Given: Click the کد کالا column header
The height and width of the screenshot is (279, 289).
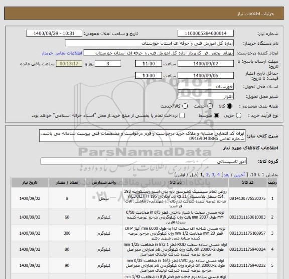Looking at the screenshot, I should click(x=248, y=182).
